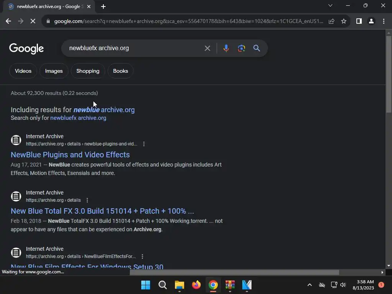Open WinRAR from taskbar
The width and height of the screenshot is (392, 294).
(230, 285)
